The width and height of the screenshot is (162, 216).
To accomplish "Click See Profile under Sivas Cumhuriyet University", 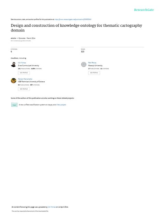I will click(24, 73).
